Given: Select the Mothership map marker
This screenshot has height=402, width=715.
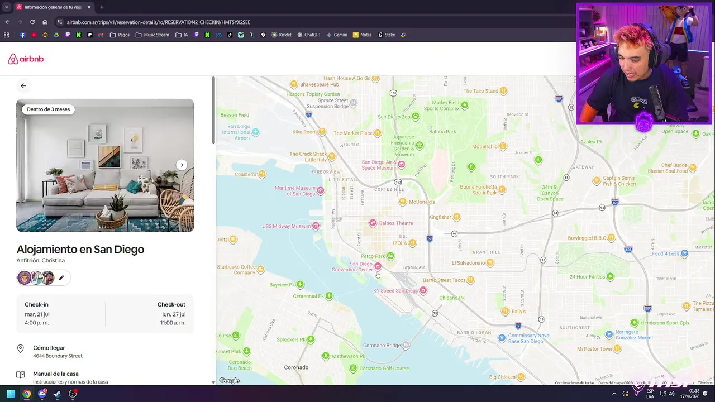Looking at the screenshot, I should pos(503,146).
